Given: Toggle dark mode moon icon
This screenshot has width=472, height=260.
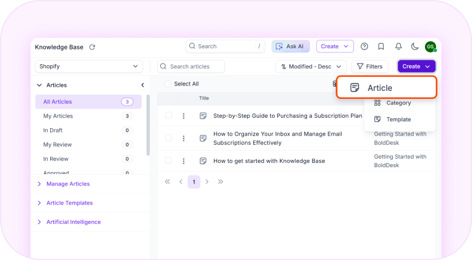Looking at the screenshot, I should [415, 46].
